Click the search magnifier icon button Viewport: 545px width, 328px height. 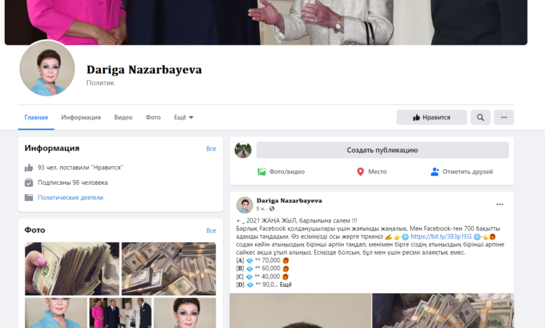click(x=480, y=117)
